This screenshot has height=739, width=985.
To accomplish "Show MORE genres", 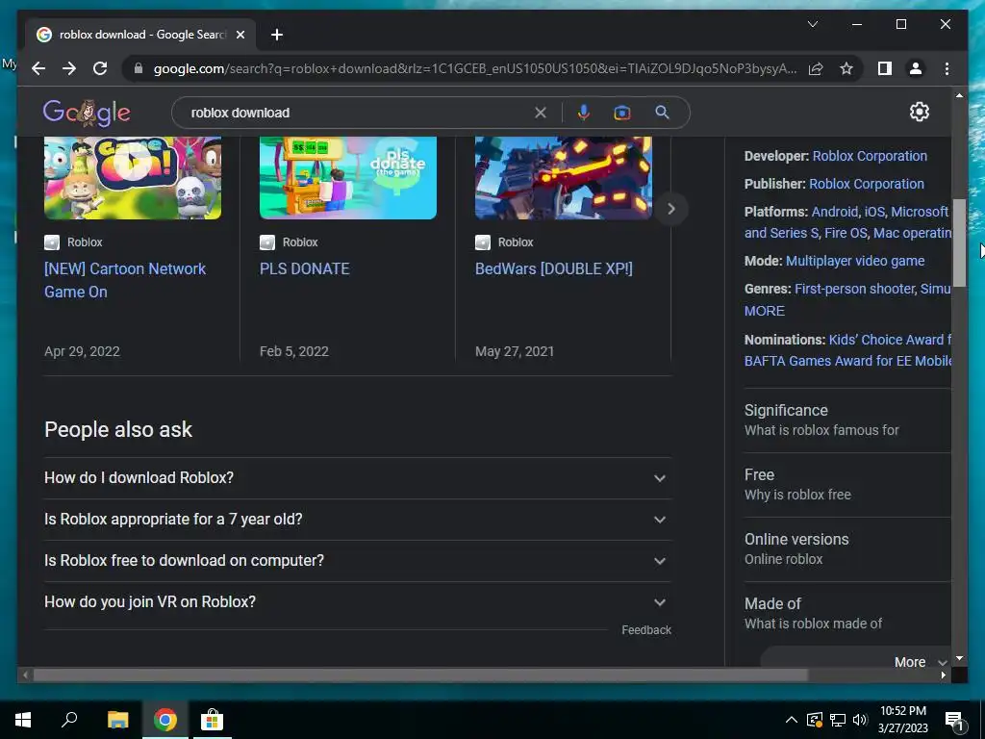I will point(765,311).
